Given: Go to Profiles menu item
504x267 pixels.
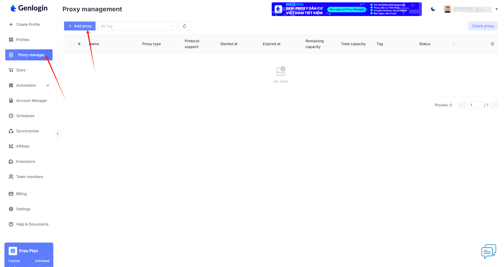Looking at the screenshot, I should [23, 40].
